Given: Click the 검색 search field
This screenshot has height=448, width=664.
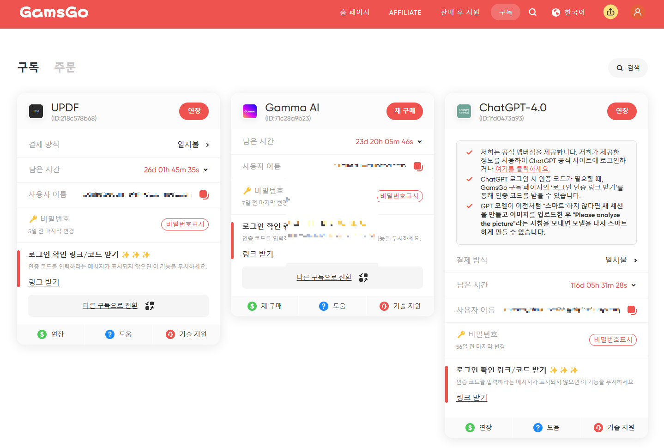Looking at the screenshot, I should [x=628, y=68].
